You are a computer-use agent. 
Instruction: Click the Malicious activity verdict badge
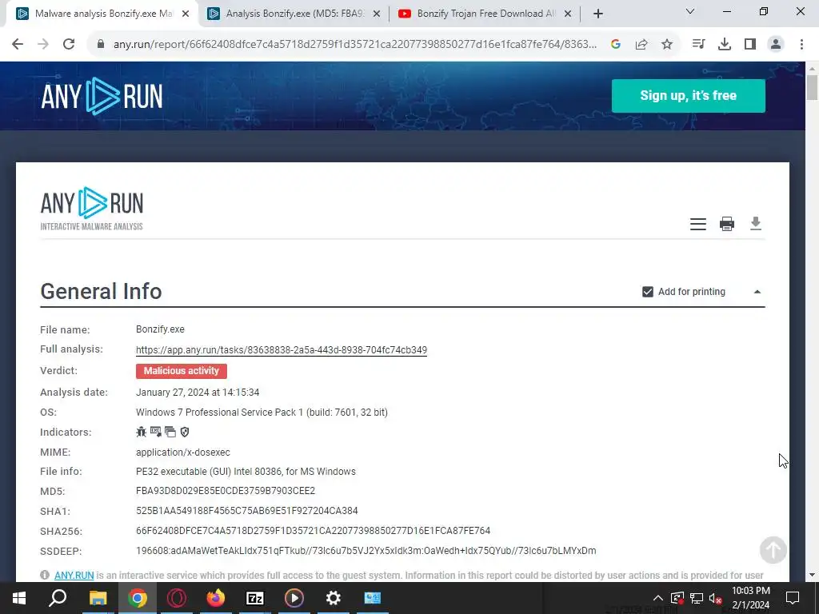[182, 371]
